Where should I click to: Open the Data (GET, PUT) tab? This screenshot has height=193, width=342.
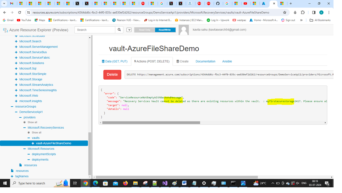(115, 61)
